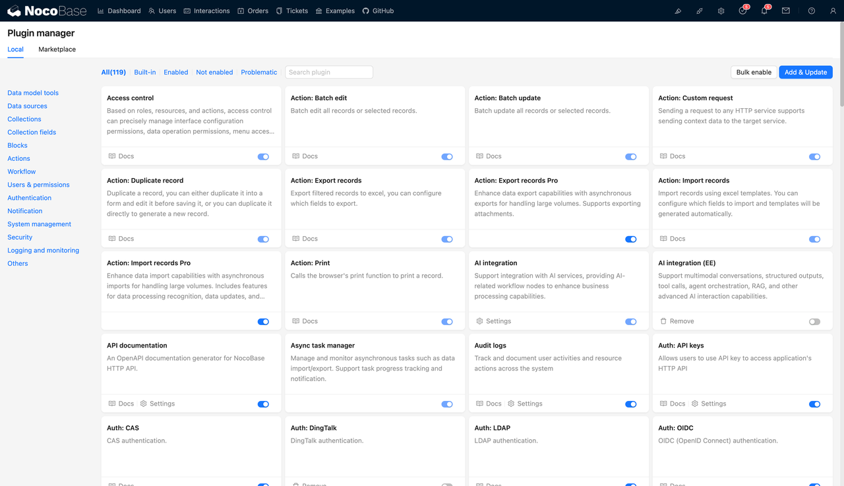Screen dimensions: 844x486
Task: Toggle Action: Batch update plugin switch
Action: 631,157
